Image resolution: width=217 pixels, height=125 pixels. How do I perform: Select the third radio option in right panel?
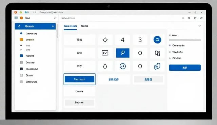170,58
